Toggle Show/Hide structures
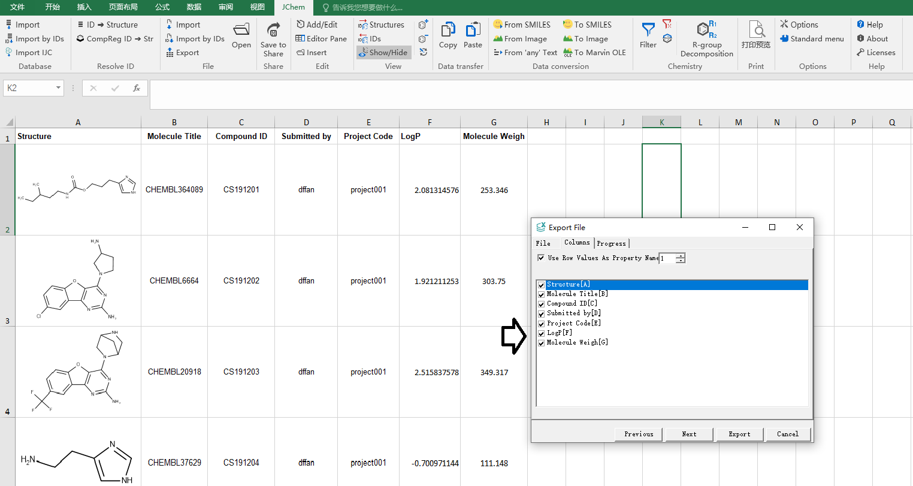 (x=383, y=52)
